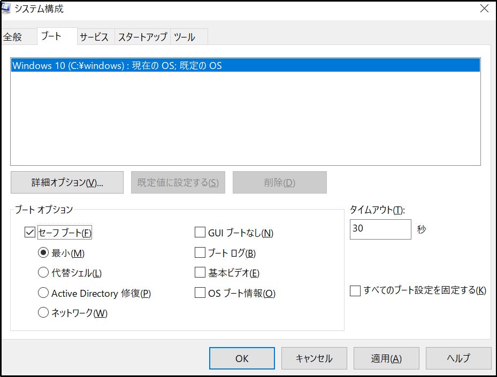Click the システム構成 title bar icon
The width and height of the screenshot is (497, 377).
pyautogui.click(x=6, y=8)
